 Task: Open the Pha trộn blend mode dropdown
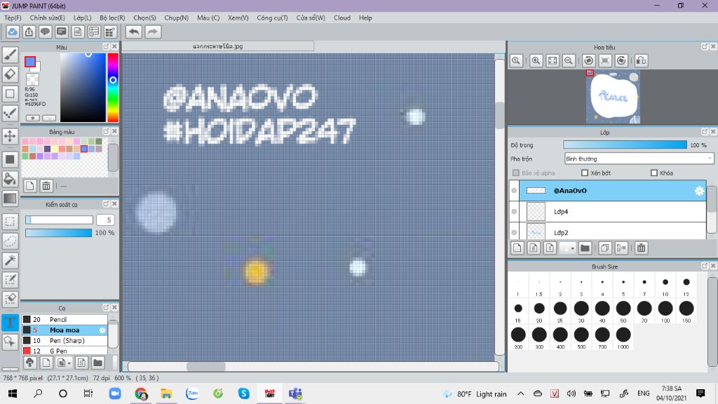(x=639, y=159)
